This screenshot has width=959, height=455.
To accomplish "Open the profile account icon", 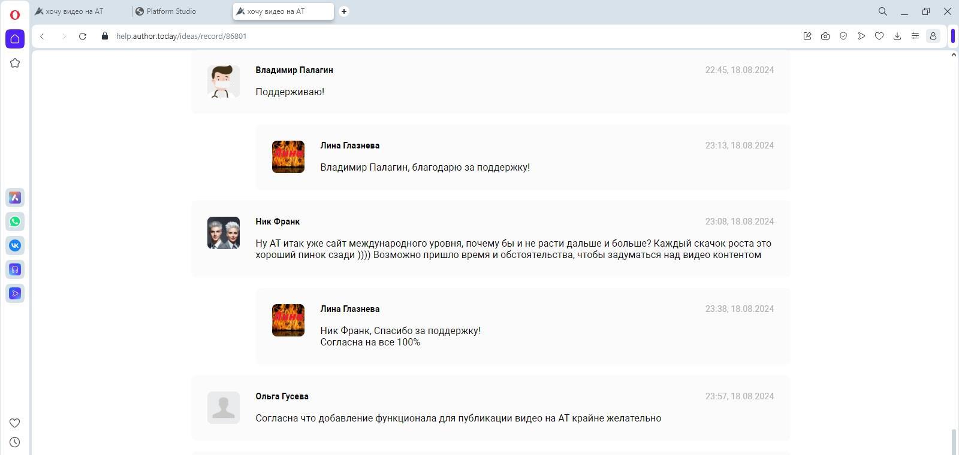I will pos(933,36).
